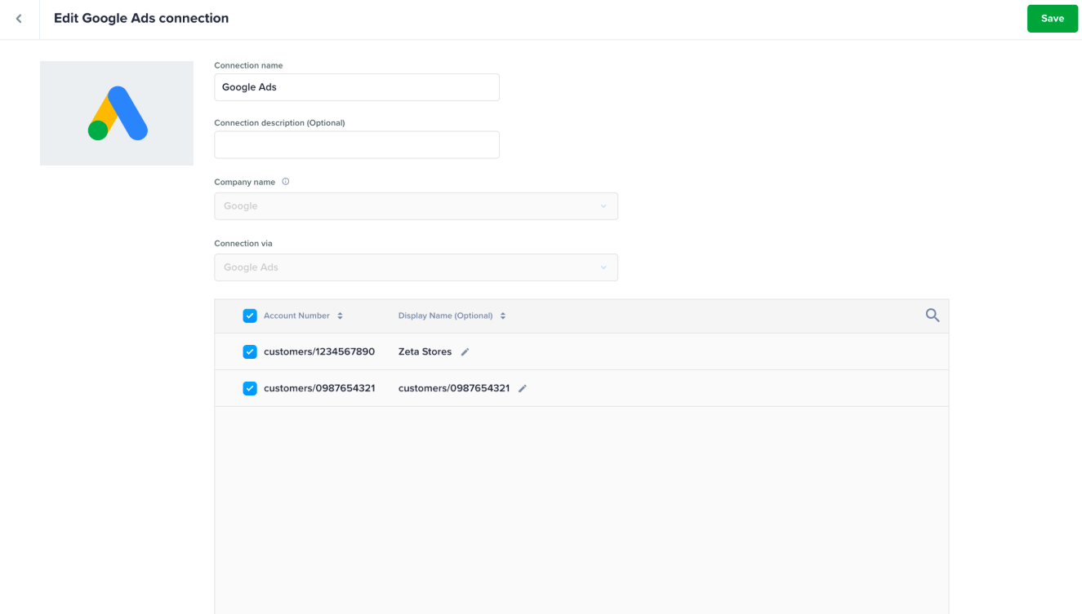Click the Connection name input field
Viewport: 1082px width, 614px height.
356,87
